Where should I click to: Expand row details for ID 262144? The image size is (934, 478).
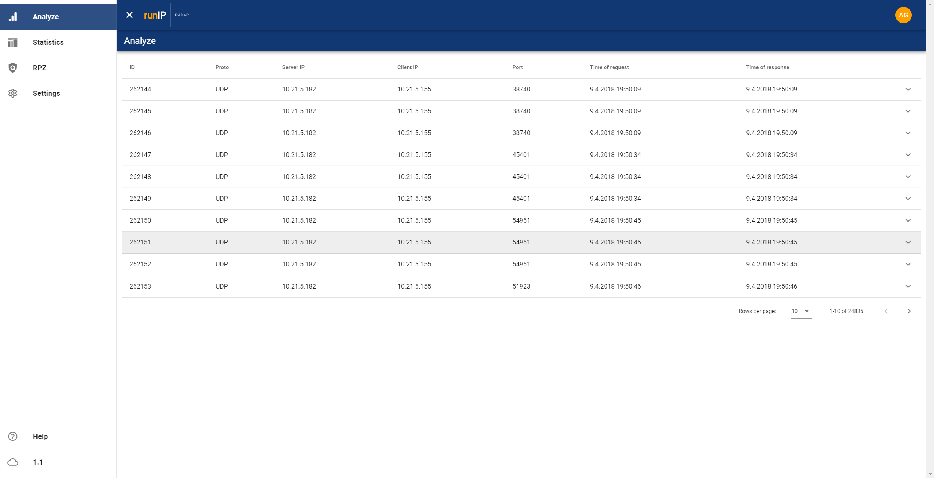908,89
